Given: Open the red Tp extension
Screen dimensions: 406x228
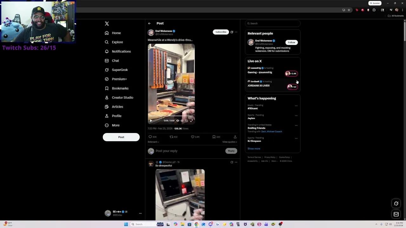Looking at the screenshot, I should tap(357, 10).
